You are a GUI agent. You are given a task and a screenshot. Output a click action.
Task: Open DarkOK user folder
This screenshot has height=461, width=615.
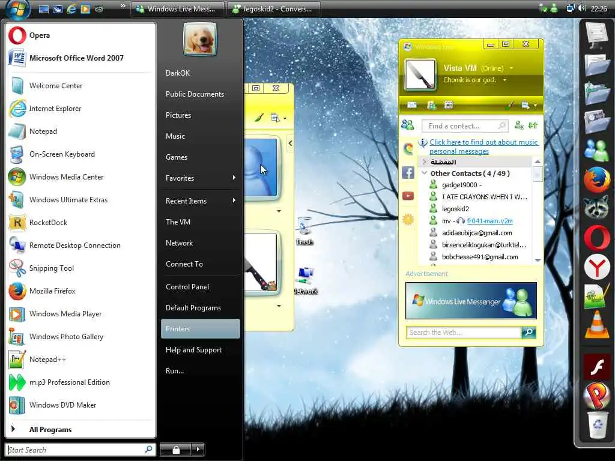178,73
